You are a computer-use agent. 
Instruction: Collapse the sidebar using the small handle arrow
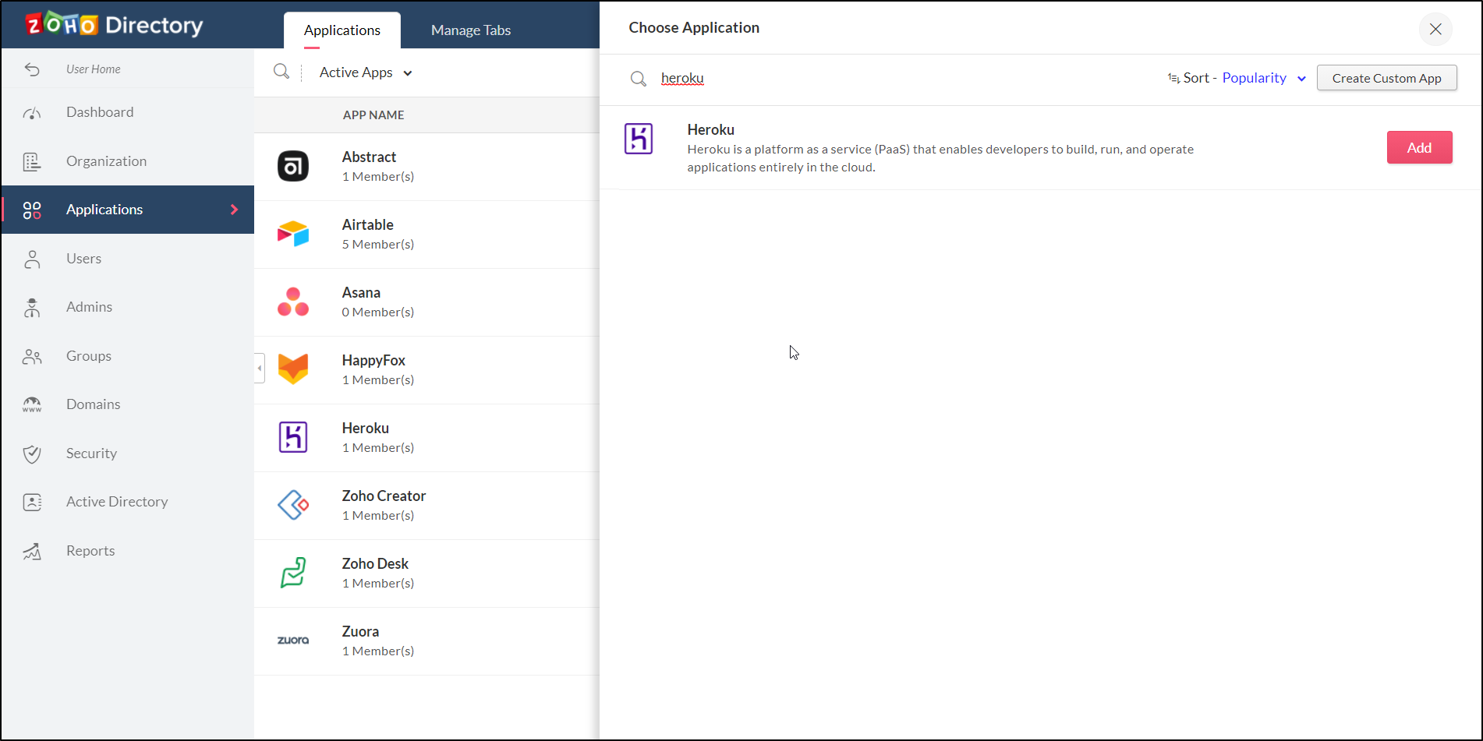[x=260, y=368]
